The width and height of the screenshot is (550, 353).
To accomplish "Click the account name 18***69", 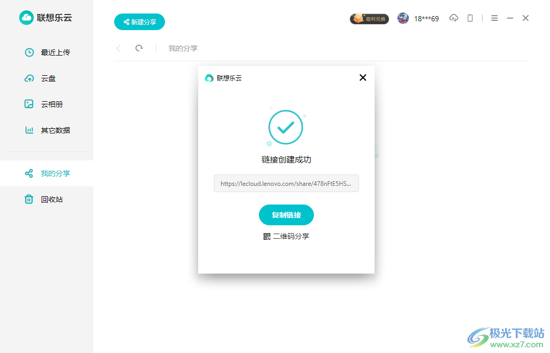I will pos(426,19).
